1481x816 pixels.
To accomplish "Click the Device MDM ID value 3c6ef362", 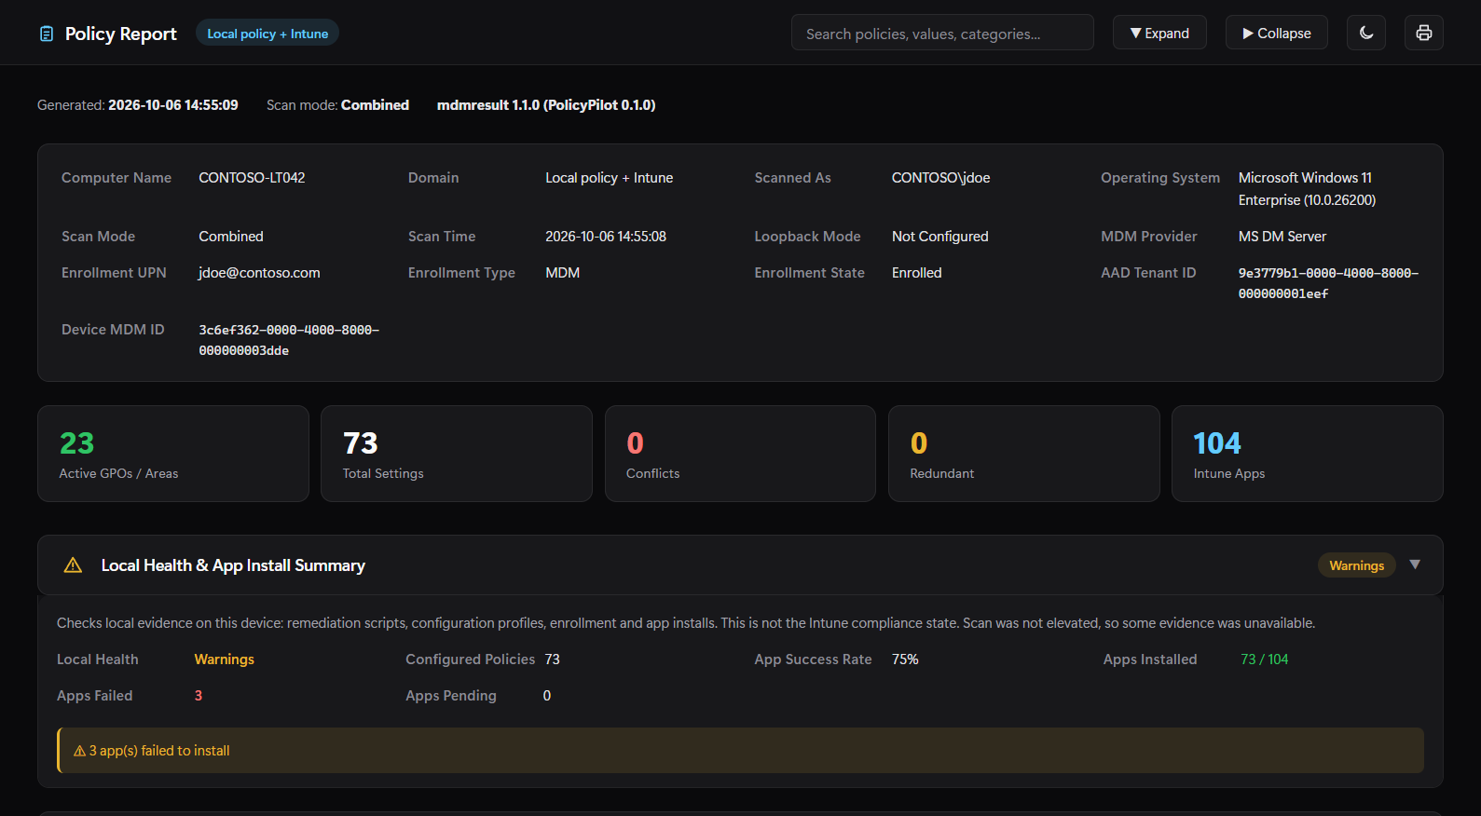I will (x=289, y=340).
